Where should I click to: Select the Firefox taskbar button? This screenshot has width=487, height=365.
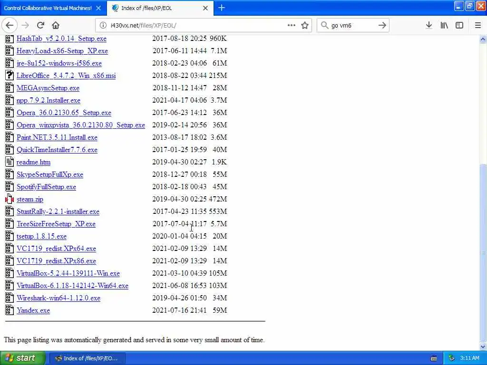click(x=88, y=358)
